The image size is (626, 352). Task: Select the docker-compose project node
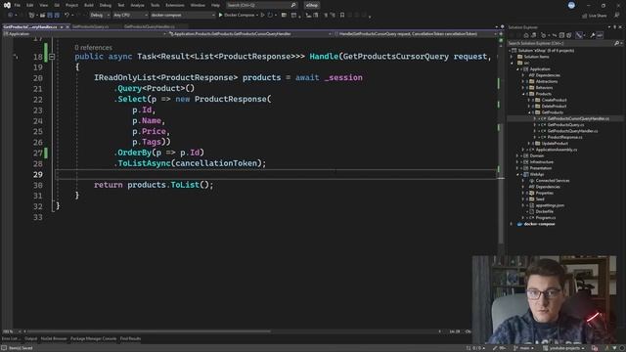539,224
